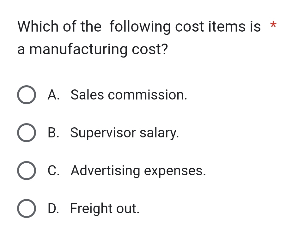The width and height of the screenshot is (286, 235).
Task: Click the letter 'B.' option prefix
Action: pos(53,133)
